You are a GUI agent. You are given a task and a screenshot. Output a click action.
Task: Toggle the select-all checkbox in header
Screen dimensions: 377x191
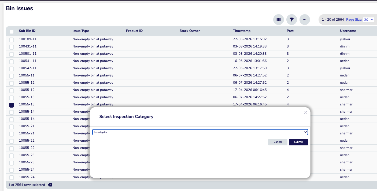click(x=12, y=32)
